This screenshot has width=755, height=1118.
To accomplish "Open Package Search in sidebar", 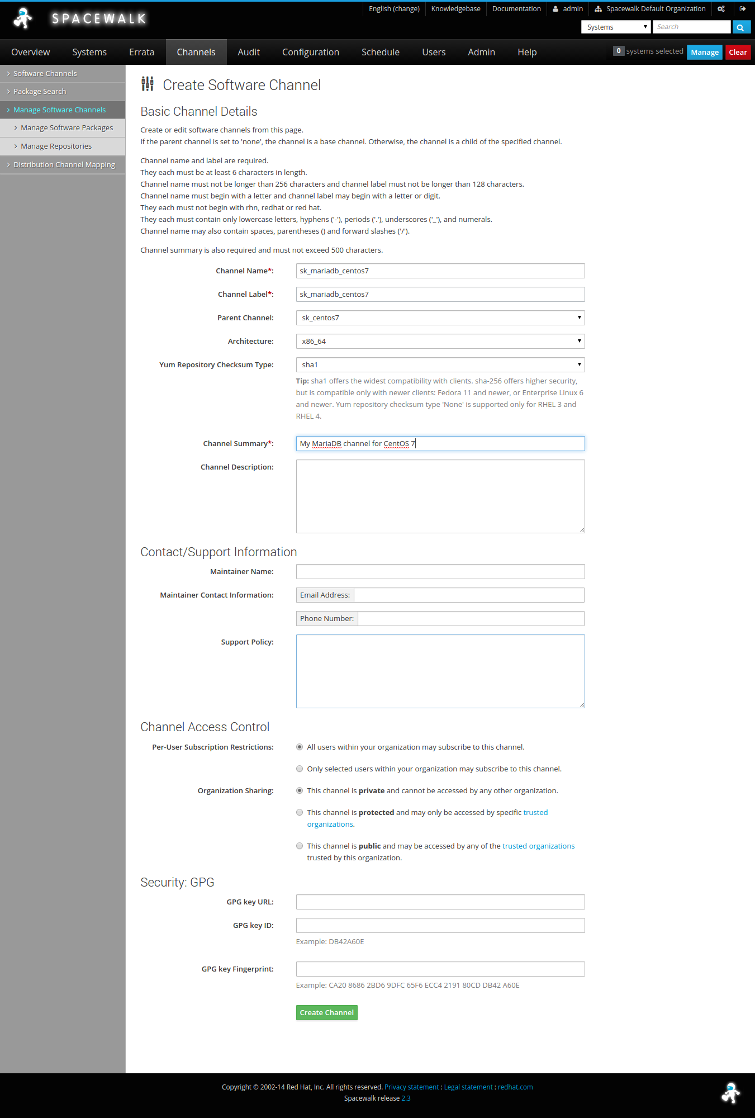I will point(63,92).
